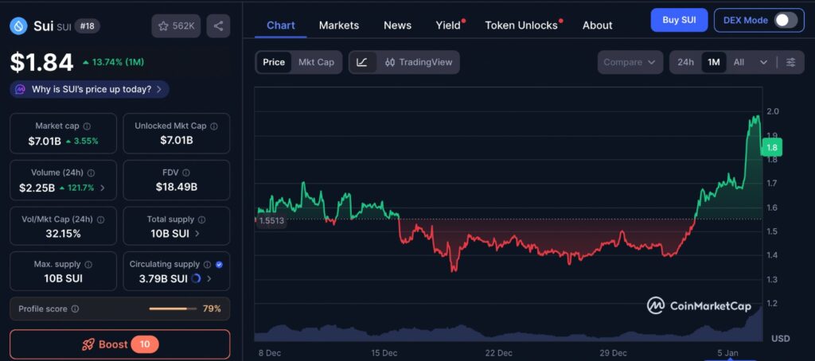The height and width of the screenshot is (361, 815).
Task: Click the #18 rank badge
Action: tap(88, 26)
